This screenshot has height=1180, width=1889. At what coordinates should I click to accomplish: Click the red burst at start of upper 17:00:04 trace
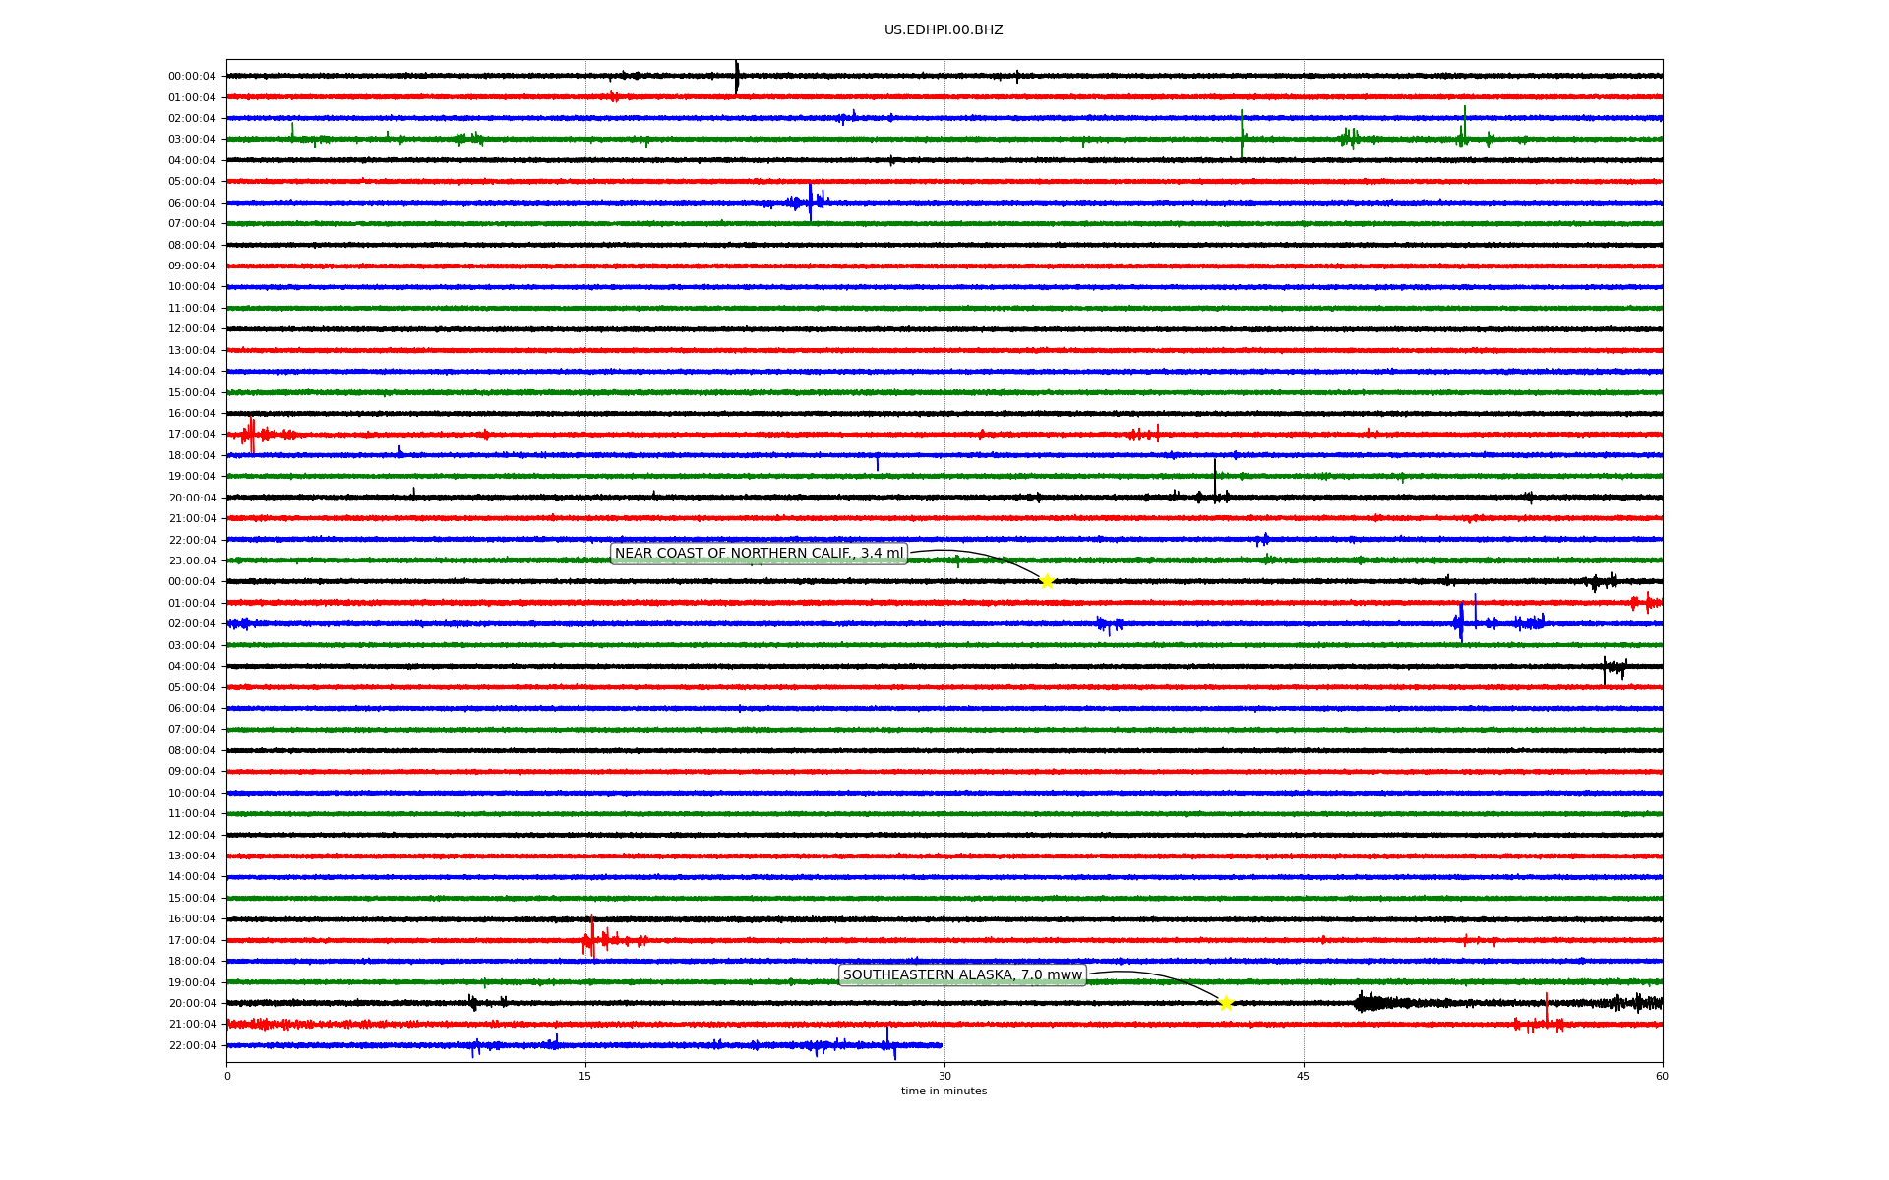click(251, 434)
